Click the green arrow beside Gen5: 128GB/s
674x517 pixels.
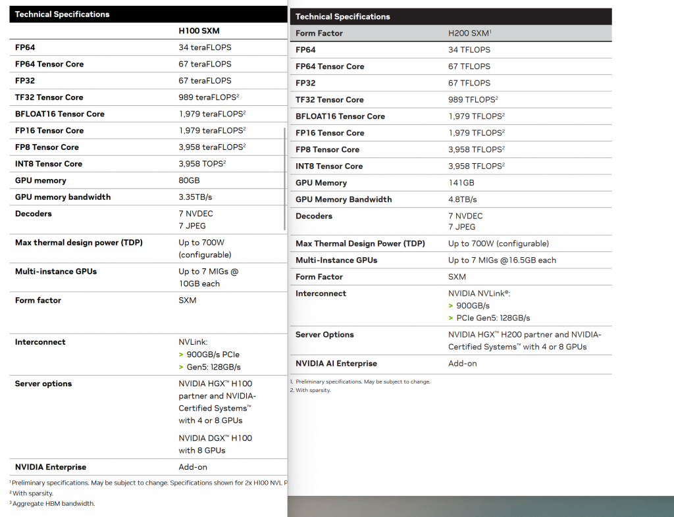pyautogui.click(x=181, y=366)
